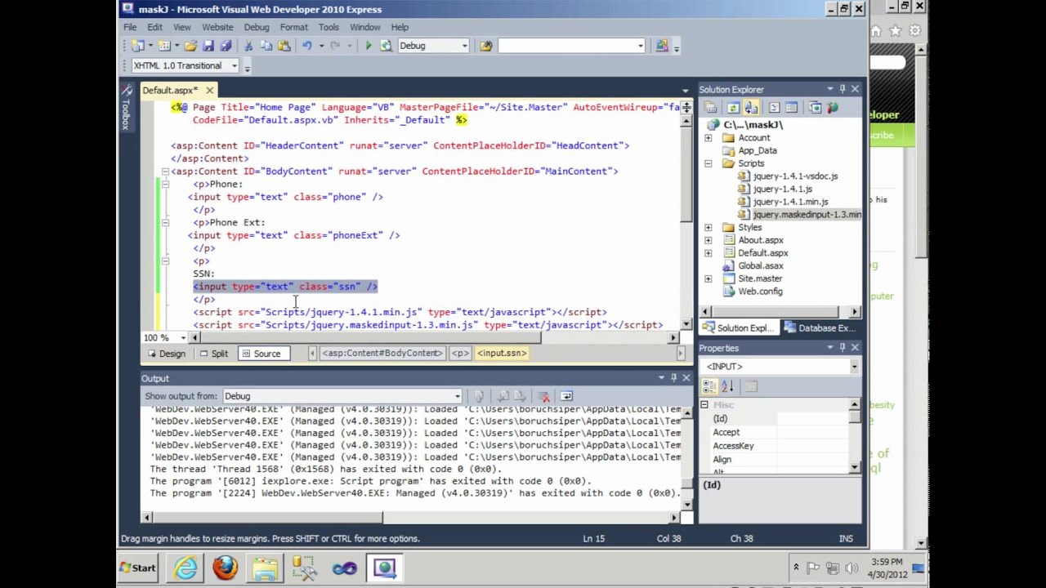The width and height of the screenshot is (1046, 588).
Task: Click the Copy toolbar icon
Action: pos(266,46)
